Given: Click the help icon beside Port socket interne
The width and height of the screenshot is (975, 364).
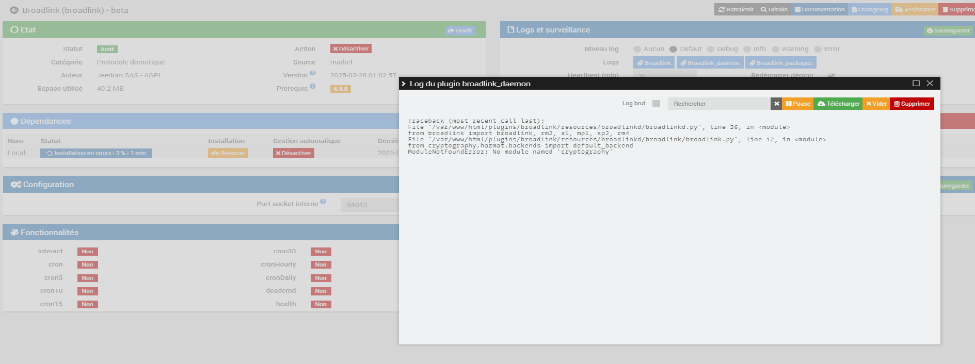Looking at the screenshot, I should click(x=323, y=202).
